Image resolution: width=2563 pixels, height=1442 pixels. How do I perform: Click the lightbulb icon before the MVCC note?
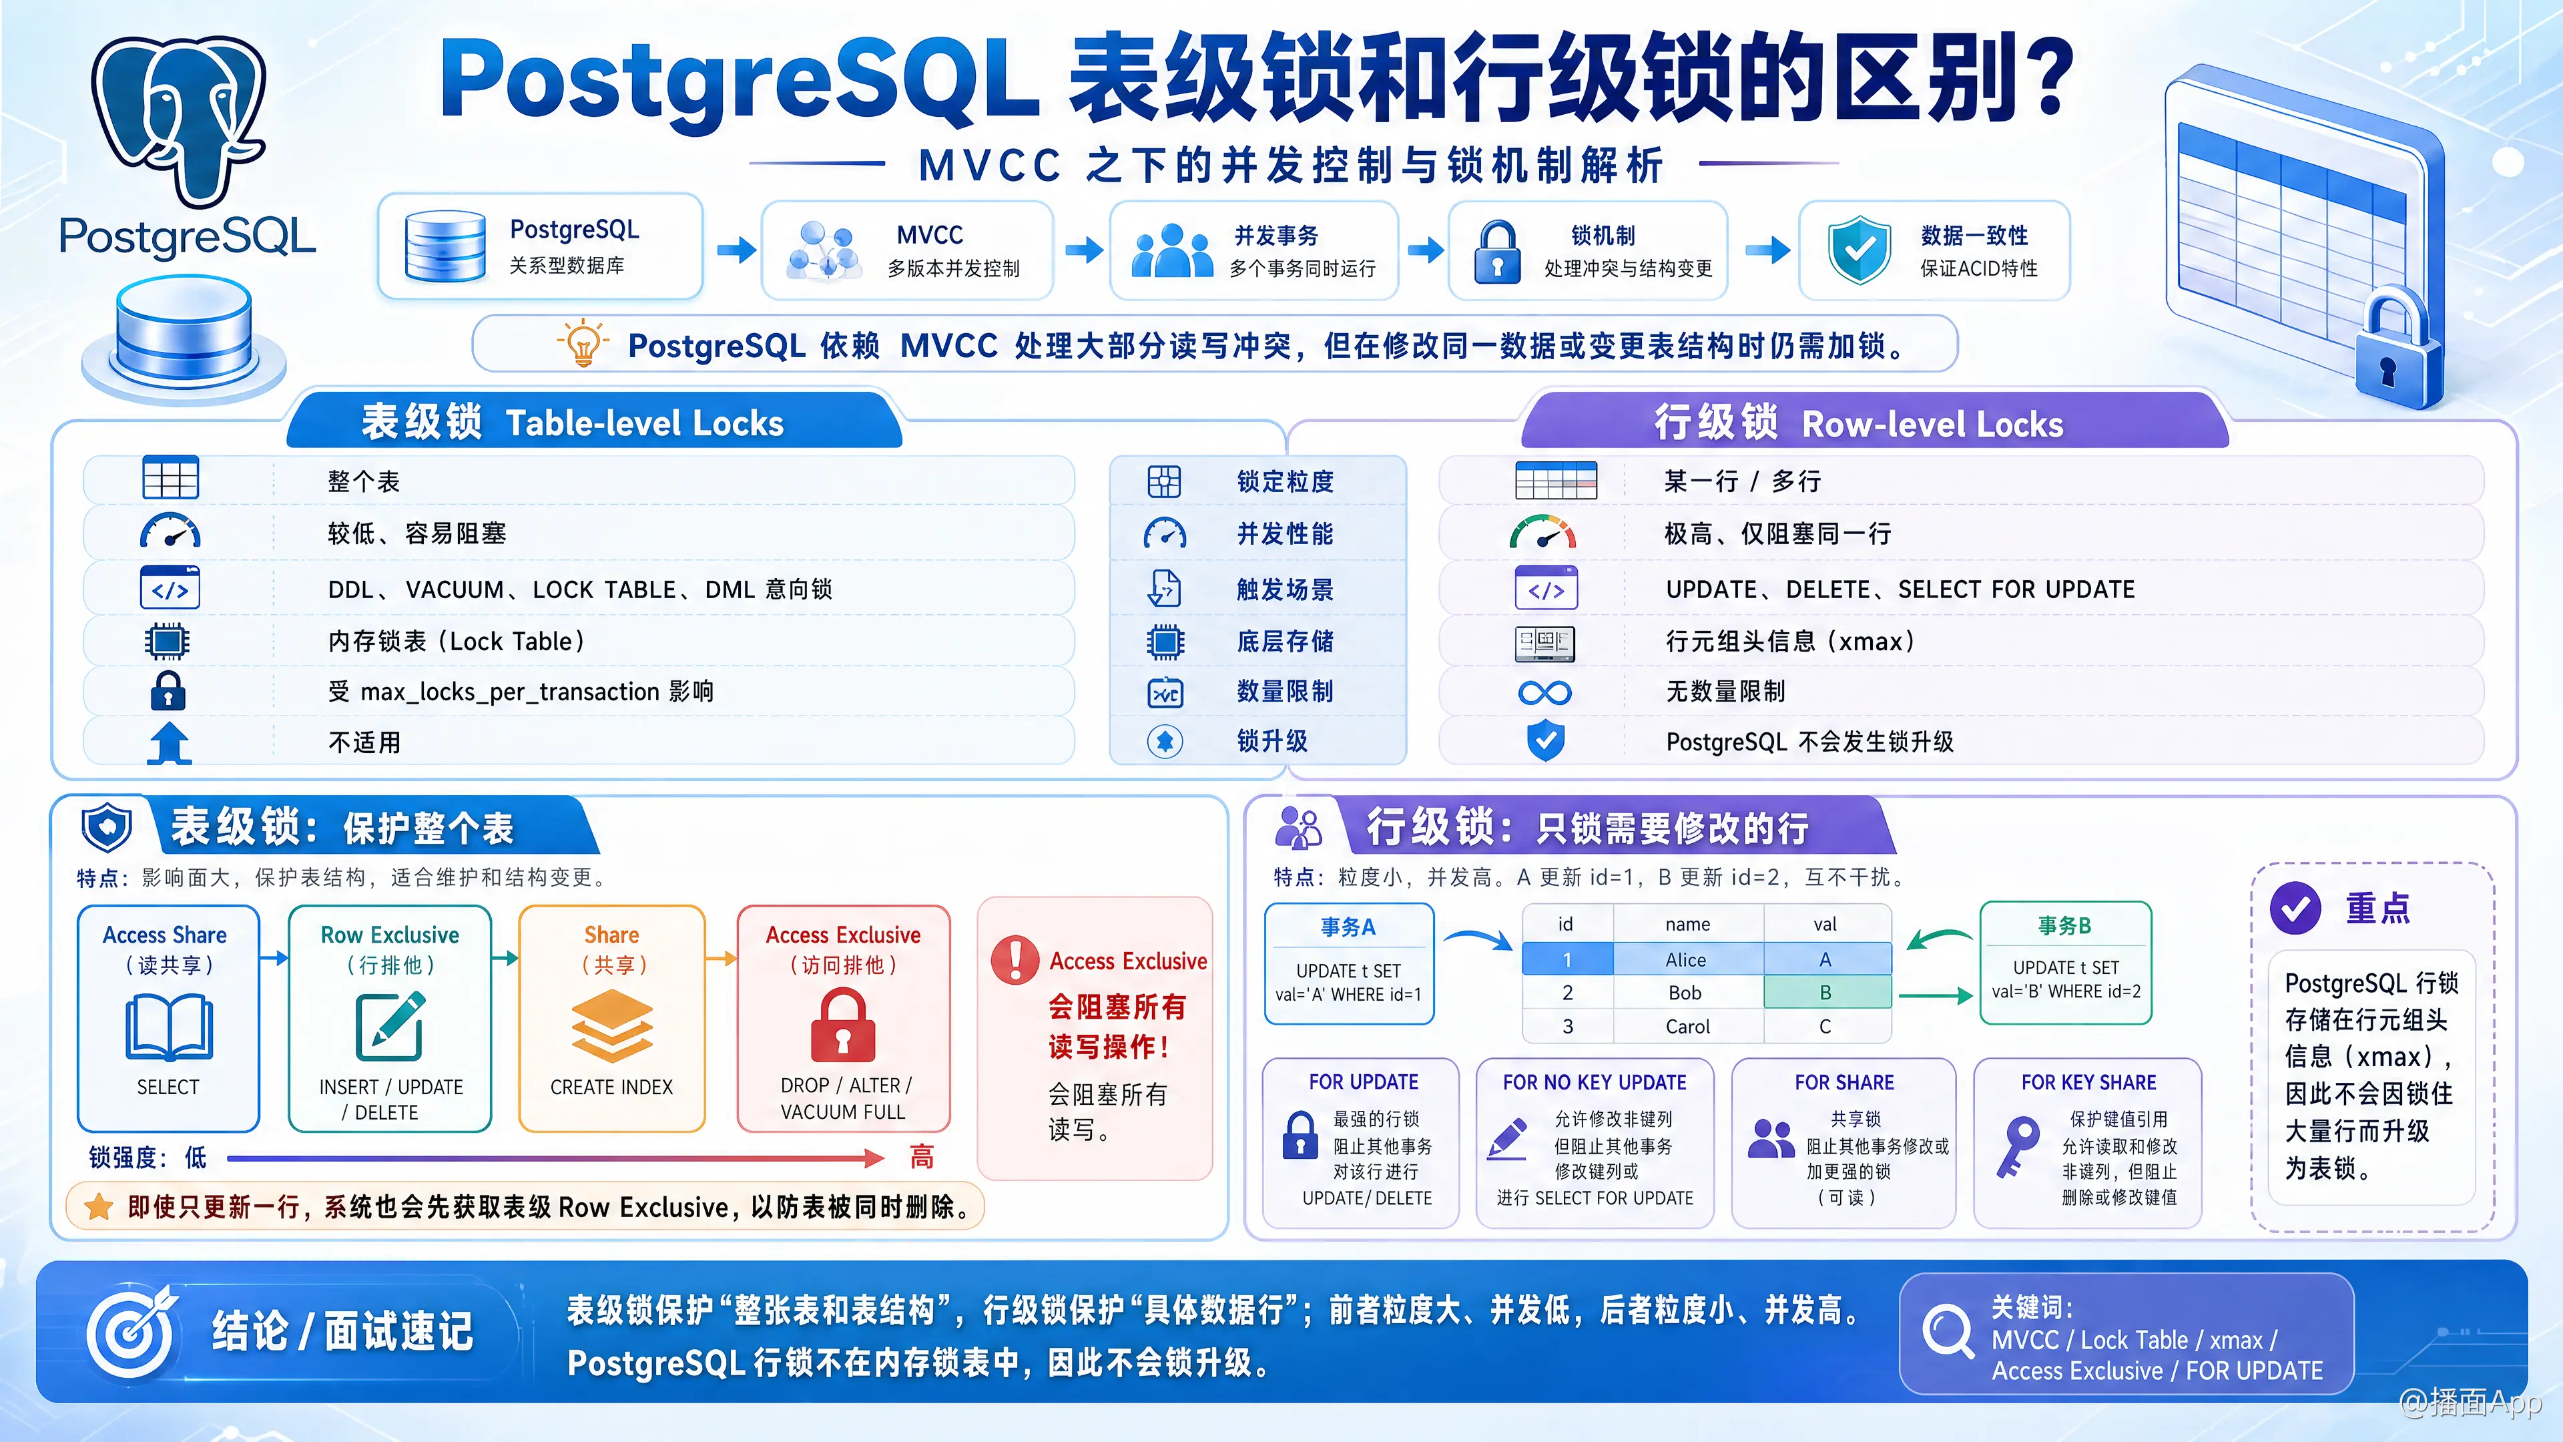[x=583, y=343]
